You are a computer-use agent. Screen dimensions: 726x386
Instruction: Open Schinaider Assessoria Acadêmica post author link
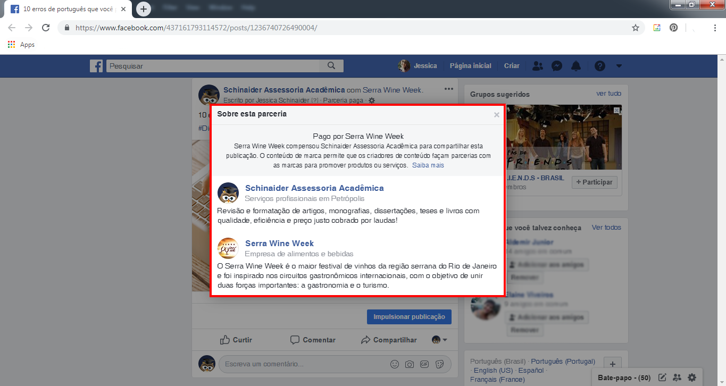284,90
